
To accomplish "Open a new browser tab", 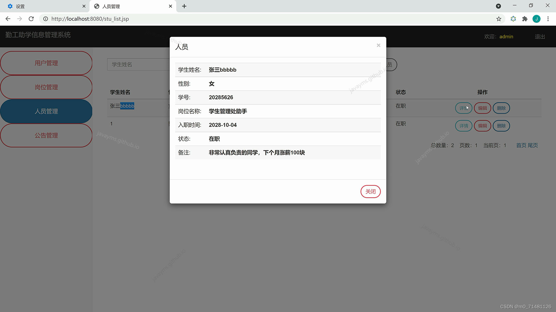I will (184, 6).
